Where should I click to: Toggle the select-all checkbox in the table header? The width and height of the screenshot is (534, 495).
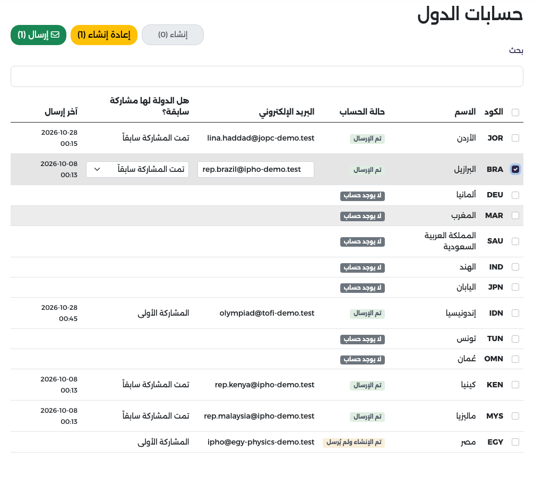515,112
